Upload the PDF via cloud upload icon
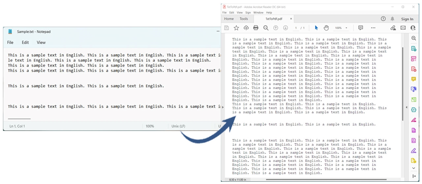The width and height of the screenshot is (422, 184). tap(246, 28)
